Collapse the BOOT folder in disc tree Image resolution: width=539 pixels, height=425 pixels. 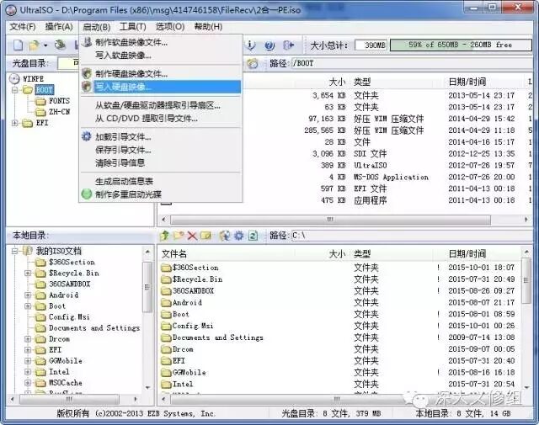coord(15,90)
